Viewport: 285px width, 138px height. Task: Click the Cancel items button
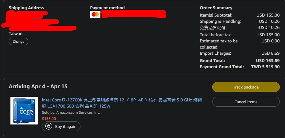[x=246, y=102]
